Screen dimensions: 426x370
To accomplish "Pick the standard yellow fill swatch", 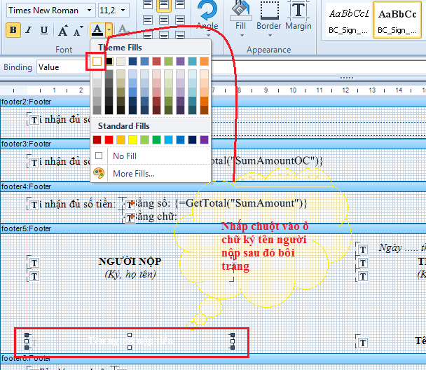I will pos(132,140).
